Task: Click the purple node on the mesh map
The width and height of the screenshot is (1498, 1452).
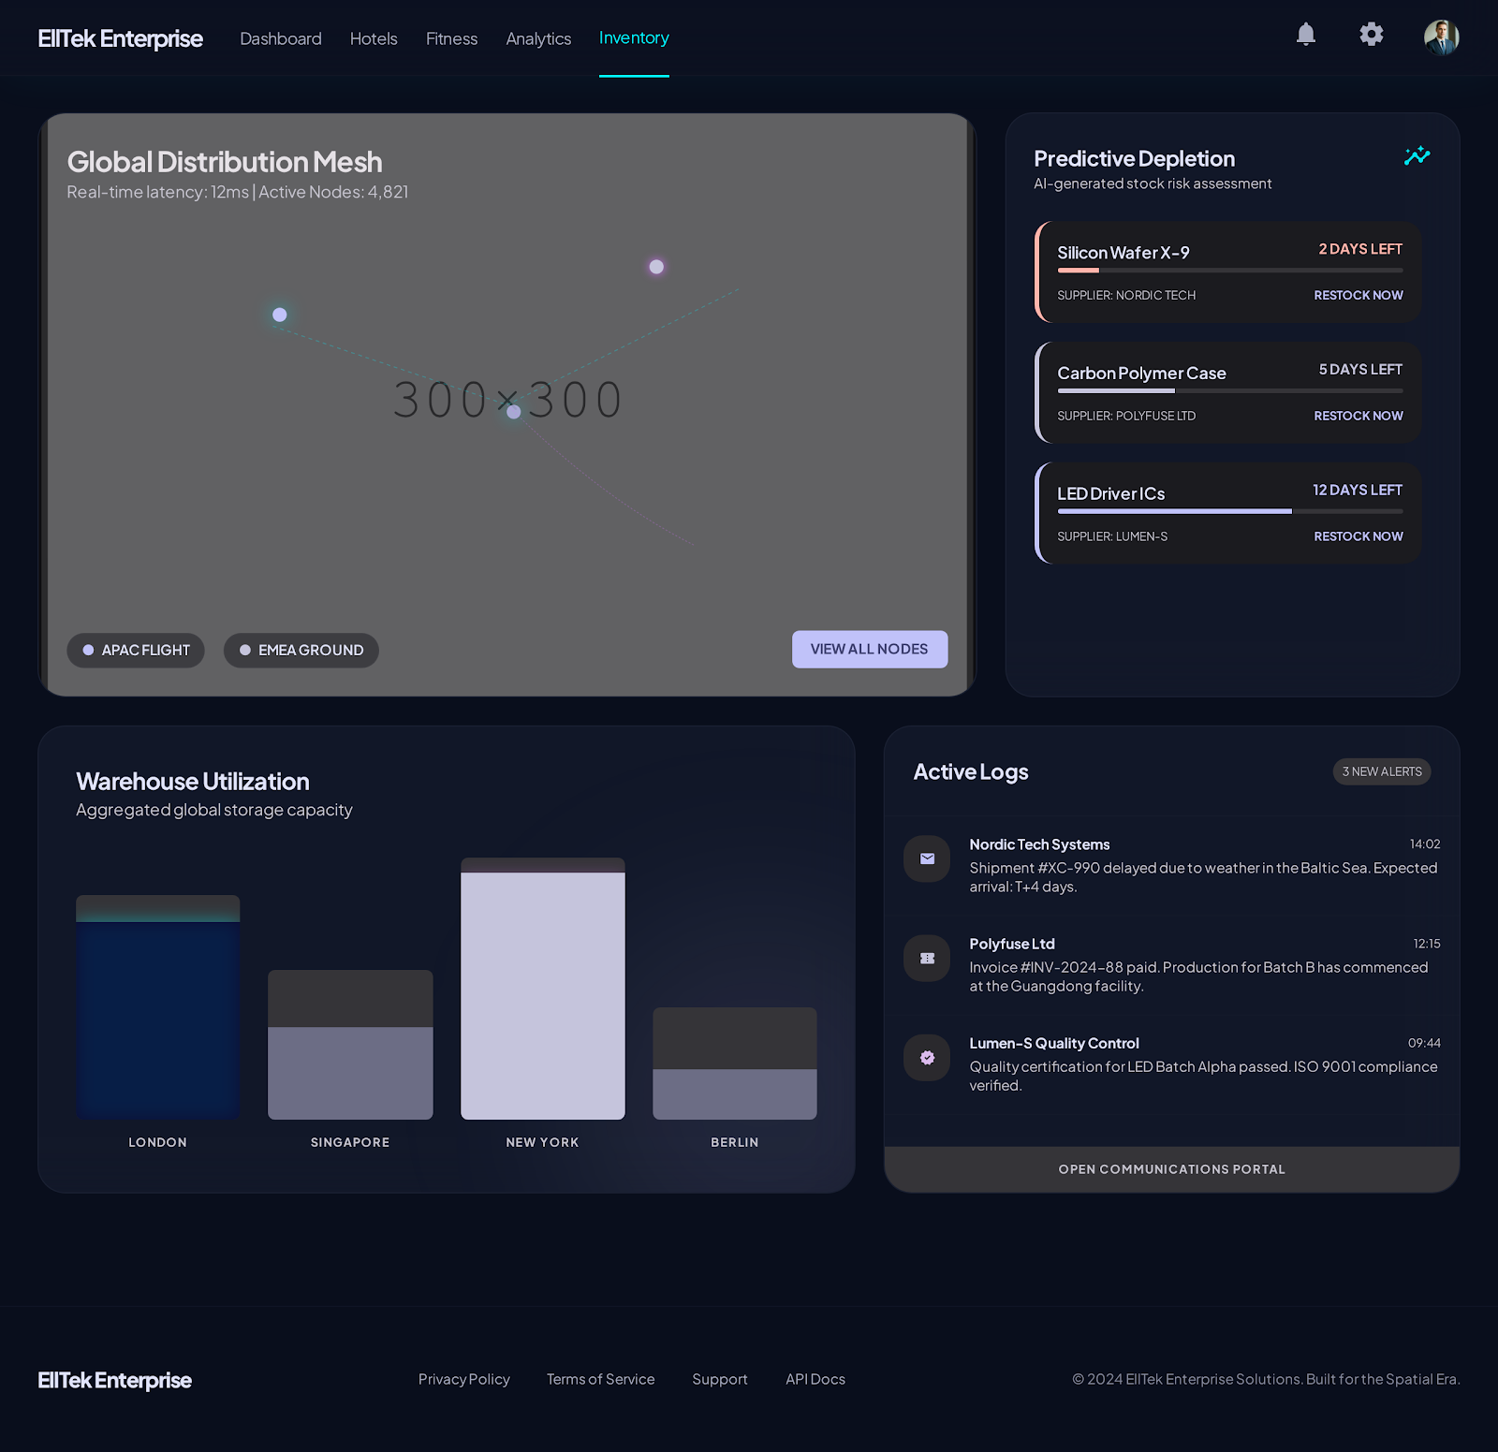Action: (x=656, y=267)
